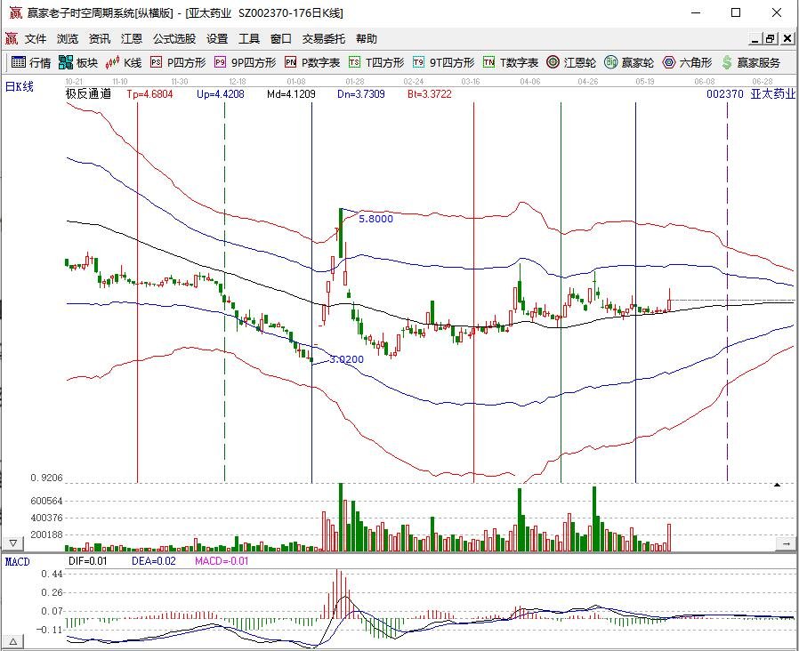Click the Tp=4.6804 indicator value

pyautogui.click(x=149, y=94)
